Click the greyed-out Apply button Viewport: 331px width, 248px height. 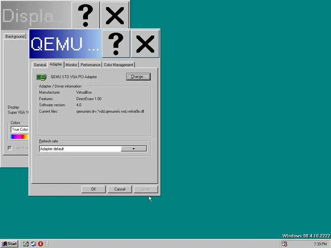click(x=146, y=189)
